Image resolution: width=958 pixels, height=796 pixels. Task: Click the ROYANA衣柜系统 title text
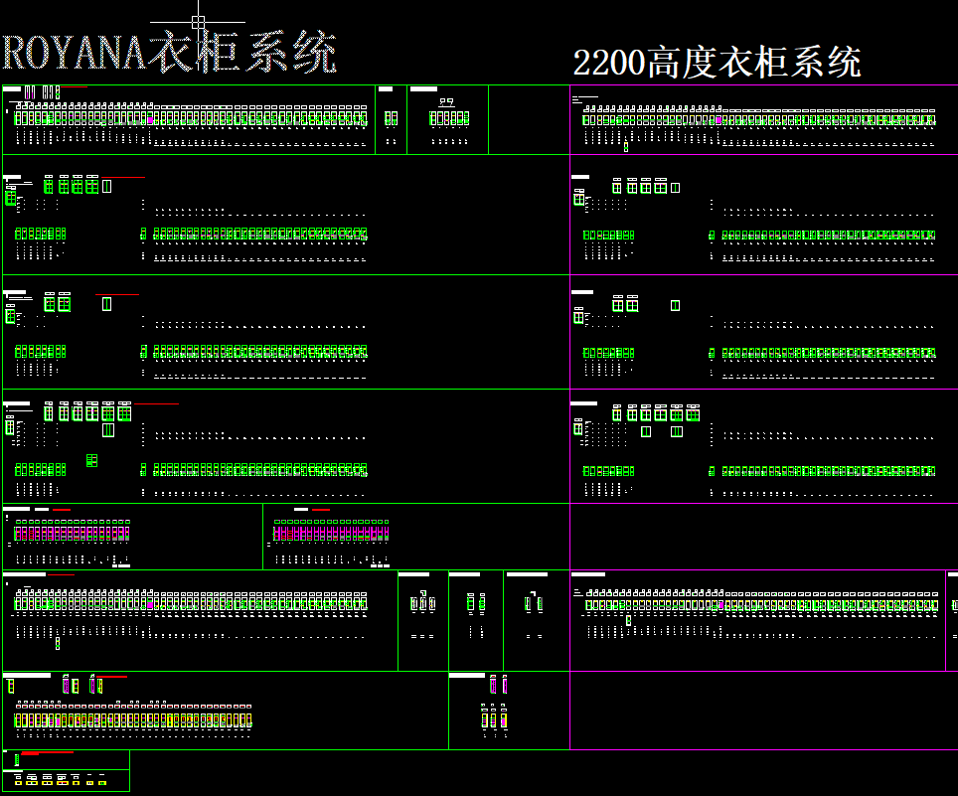pyautogui.click(x=169, y=54)
